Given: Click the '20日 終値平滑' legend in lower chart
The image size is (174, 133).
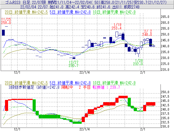Looking at the screenshot, I should click(x=17, y=83).
